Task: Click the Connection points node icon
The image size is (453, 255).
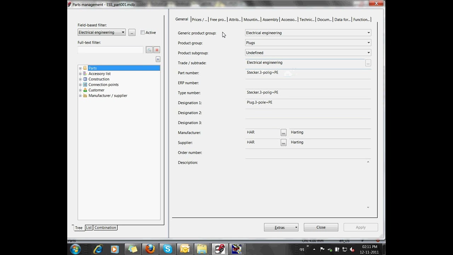Action: [x=85, y=85]
